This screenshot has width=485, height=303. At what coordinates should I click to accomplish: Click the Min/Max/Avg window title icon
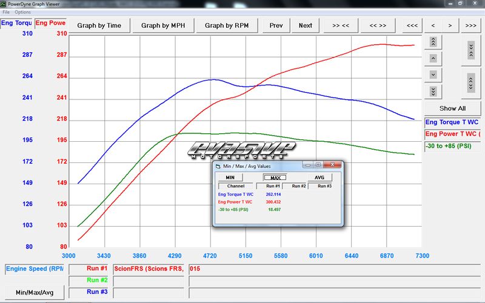click(218, 166)
